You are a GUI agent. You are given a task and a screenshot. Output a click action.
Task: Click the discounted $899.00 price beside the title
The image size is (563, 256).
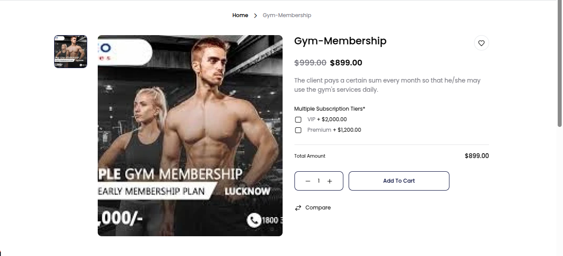coord(346,63)
